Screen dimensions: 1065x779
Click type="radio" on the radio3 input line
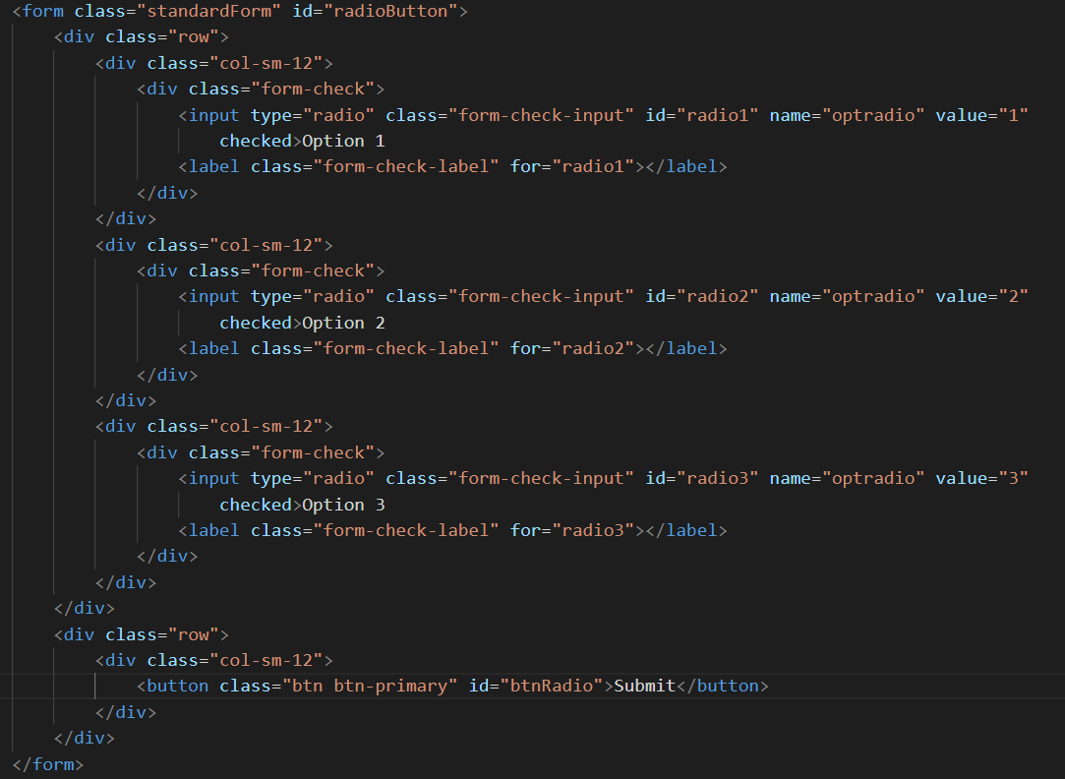pos(313,478)
